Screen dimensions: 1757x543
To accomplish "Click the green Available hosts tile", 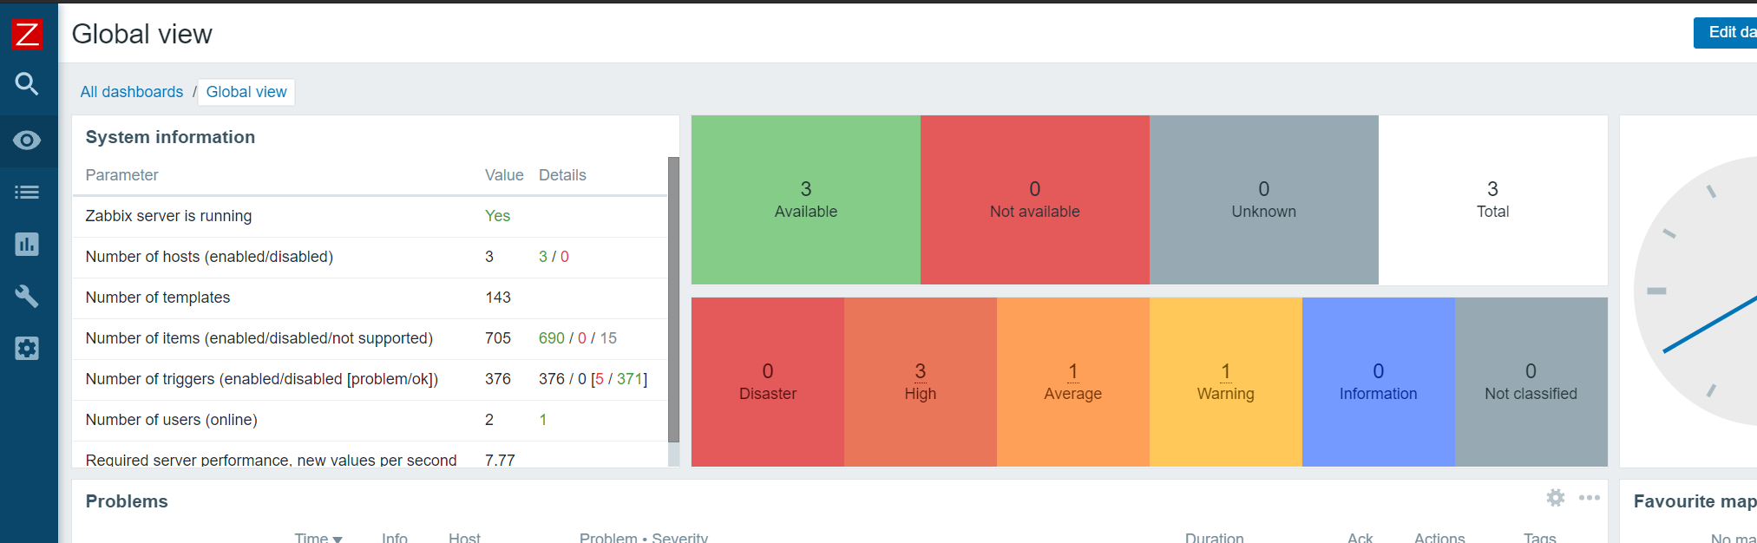I will (x=806, y=200).
